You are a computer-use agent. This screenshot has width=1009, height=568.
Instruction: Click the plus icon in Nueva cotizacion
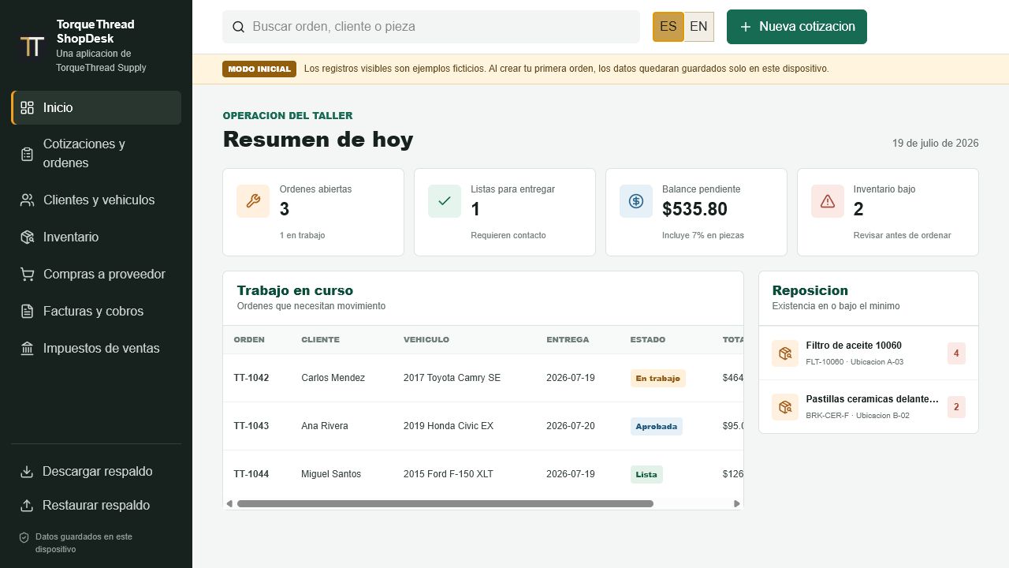[746, 27]
